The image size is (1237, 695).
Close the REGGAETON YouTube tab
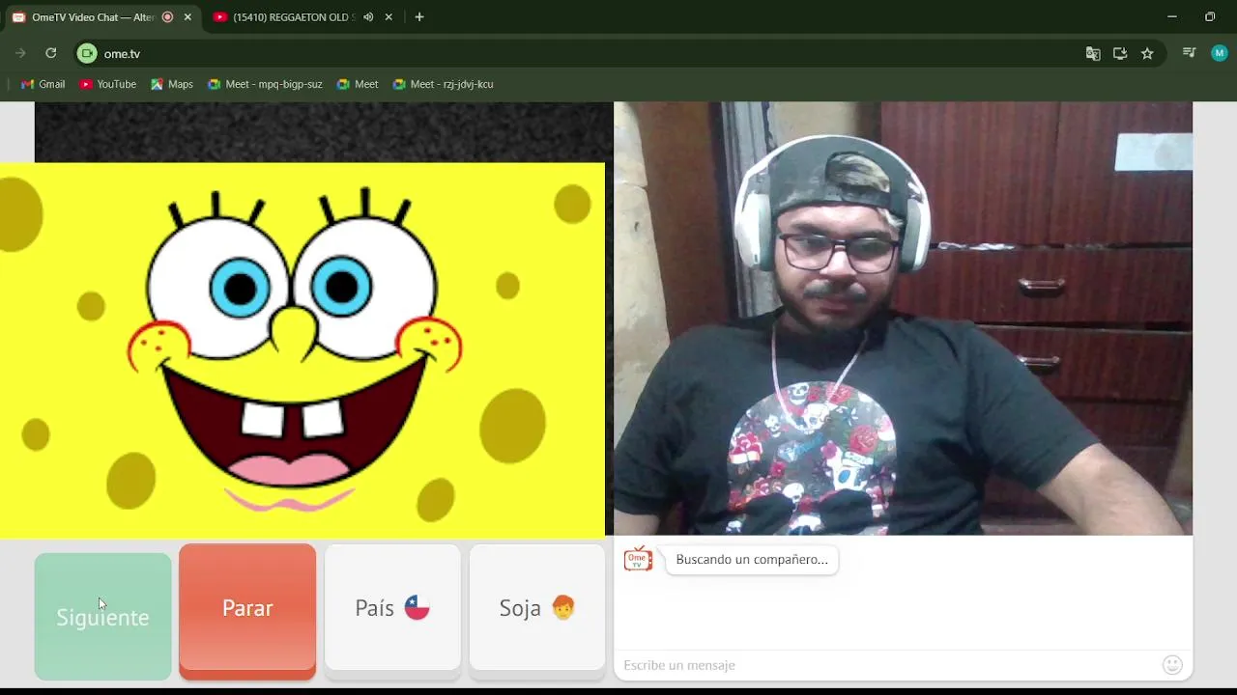coord(388,17)
